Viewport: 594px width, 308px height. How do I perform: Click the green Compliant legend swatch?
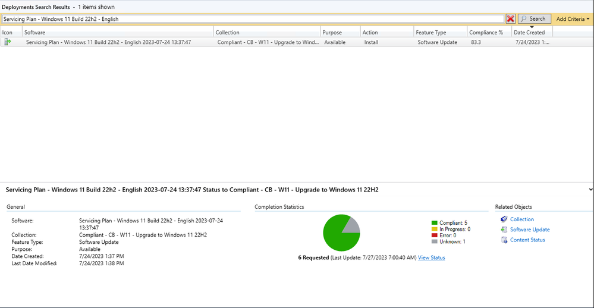coord(435,223)
